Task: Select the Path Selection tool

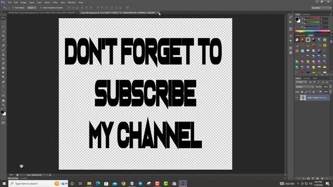Action: point(3,91)
